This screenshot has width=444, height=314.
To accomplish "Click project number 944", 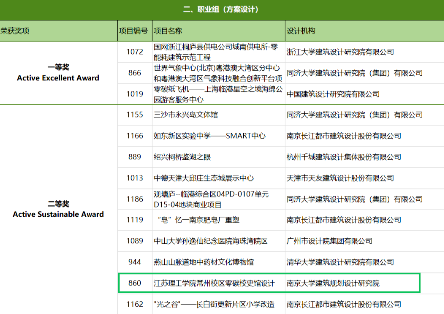I will point(135,262).
